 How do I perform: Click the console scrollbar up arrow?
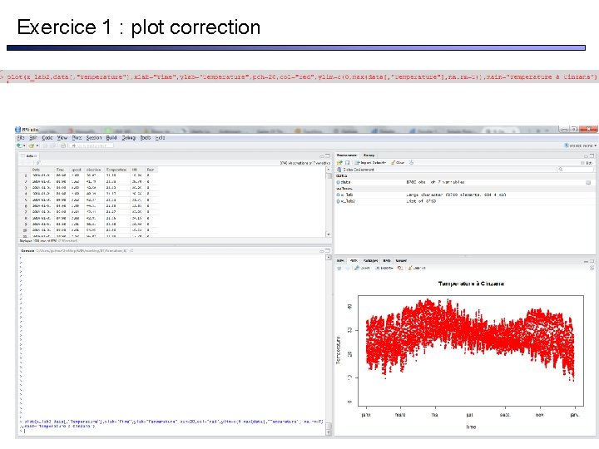(329, 257)
